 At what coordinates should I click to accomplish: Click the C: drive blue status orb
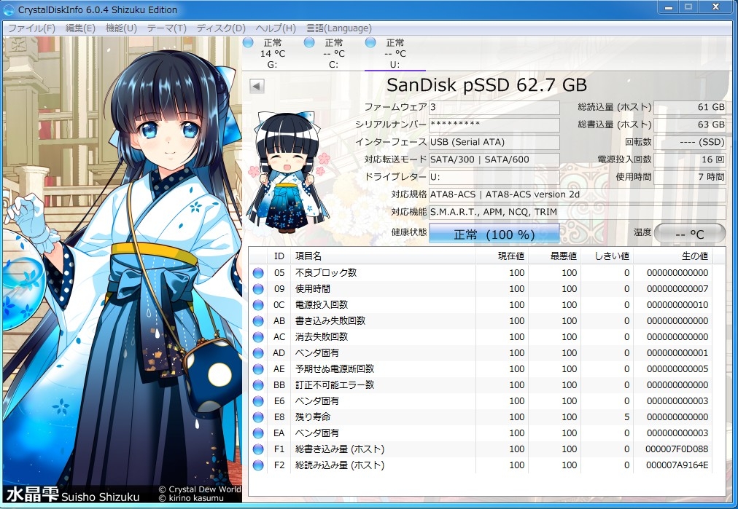tap(309, 43)
